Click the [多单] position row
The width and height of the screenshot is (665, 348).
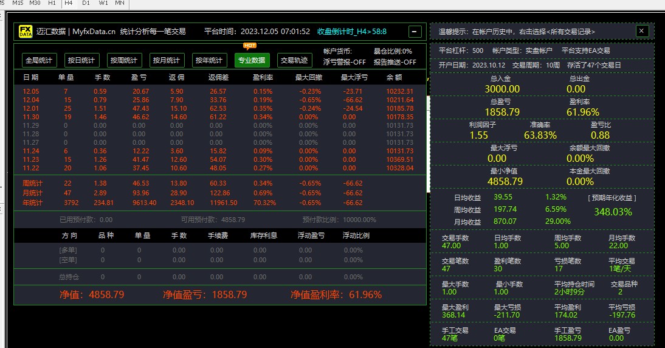218,251
